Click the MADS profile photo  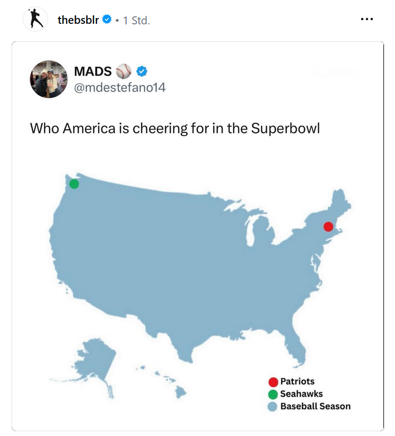pos(49,79)
